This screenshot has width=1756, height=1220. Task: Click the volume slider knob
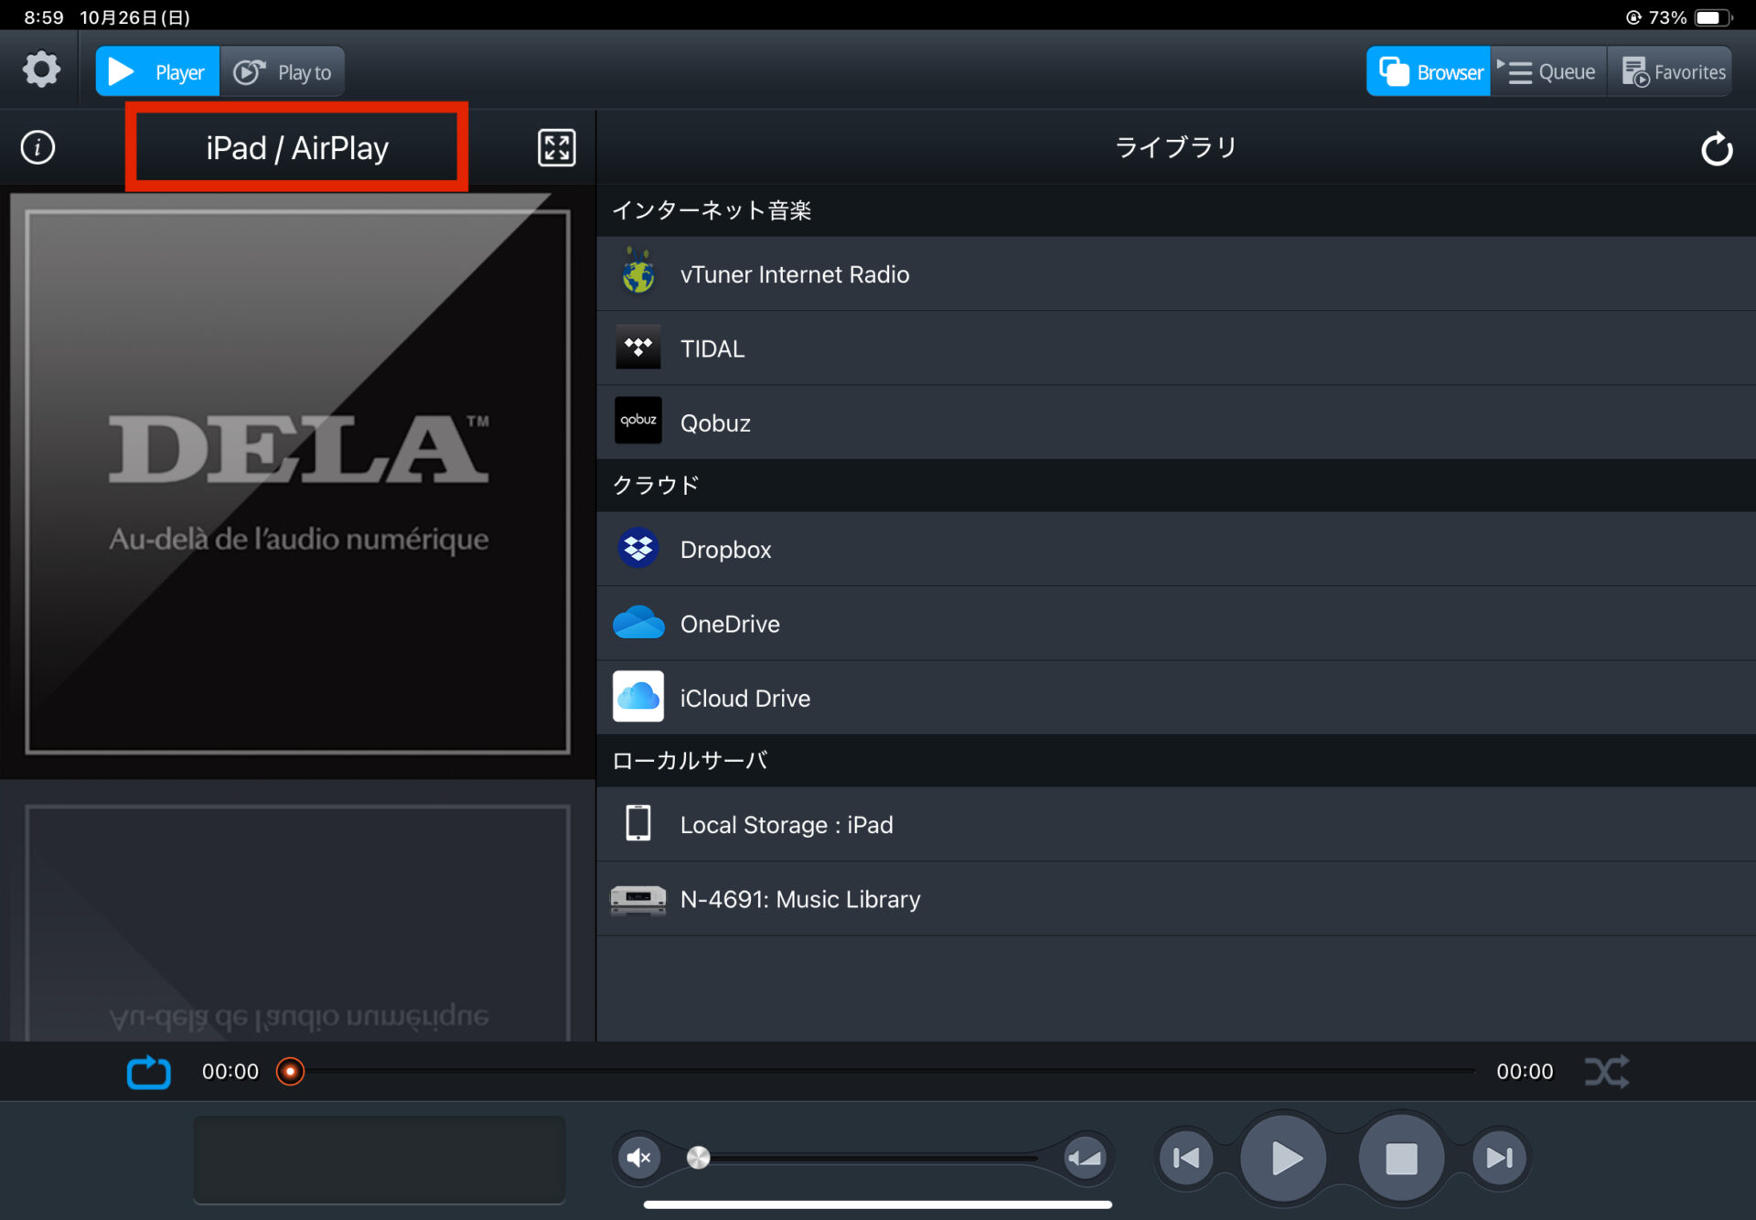click(x=699, y=1158)
